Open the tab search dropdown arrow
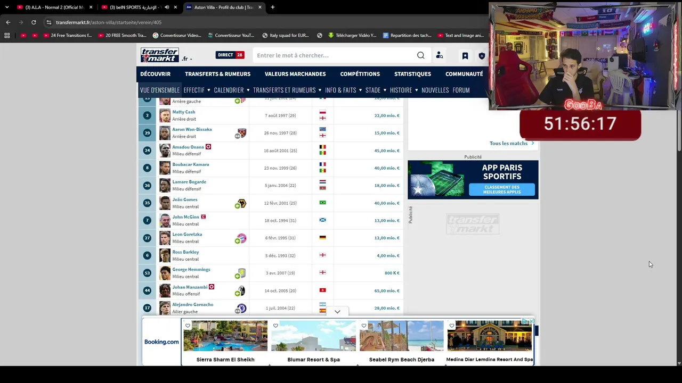 pos(7,7)
